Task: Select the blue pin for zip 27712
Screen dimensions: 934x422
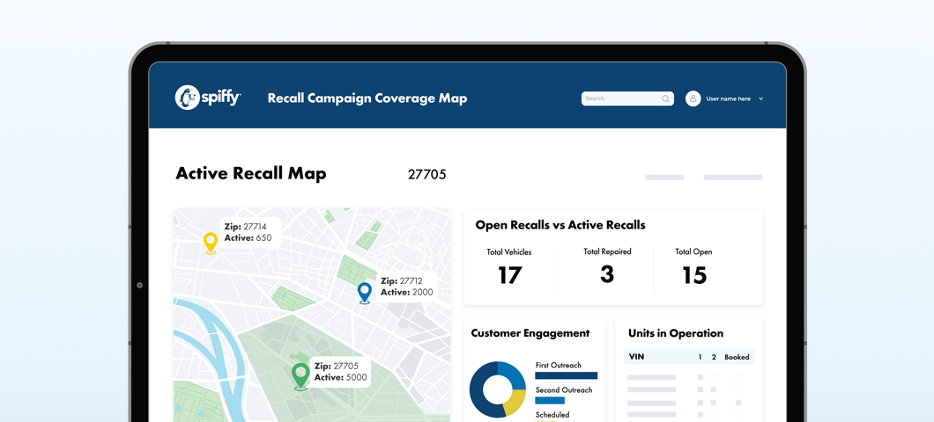Action: coord(365,293)
